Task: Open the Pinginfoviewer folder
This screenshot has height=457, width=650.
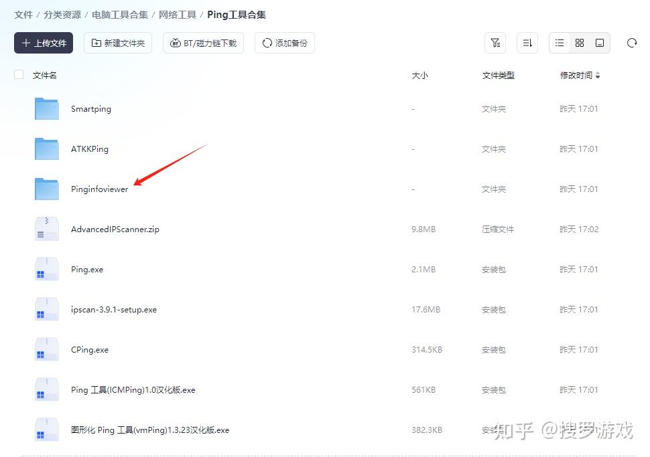Action: pos(99,189)
